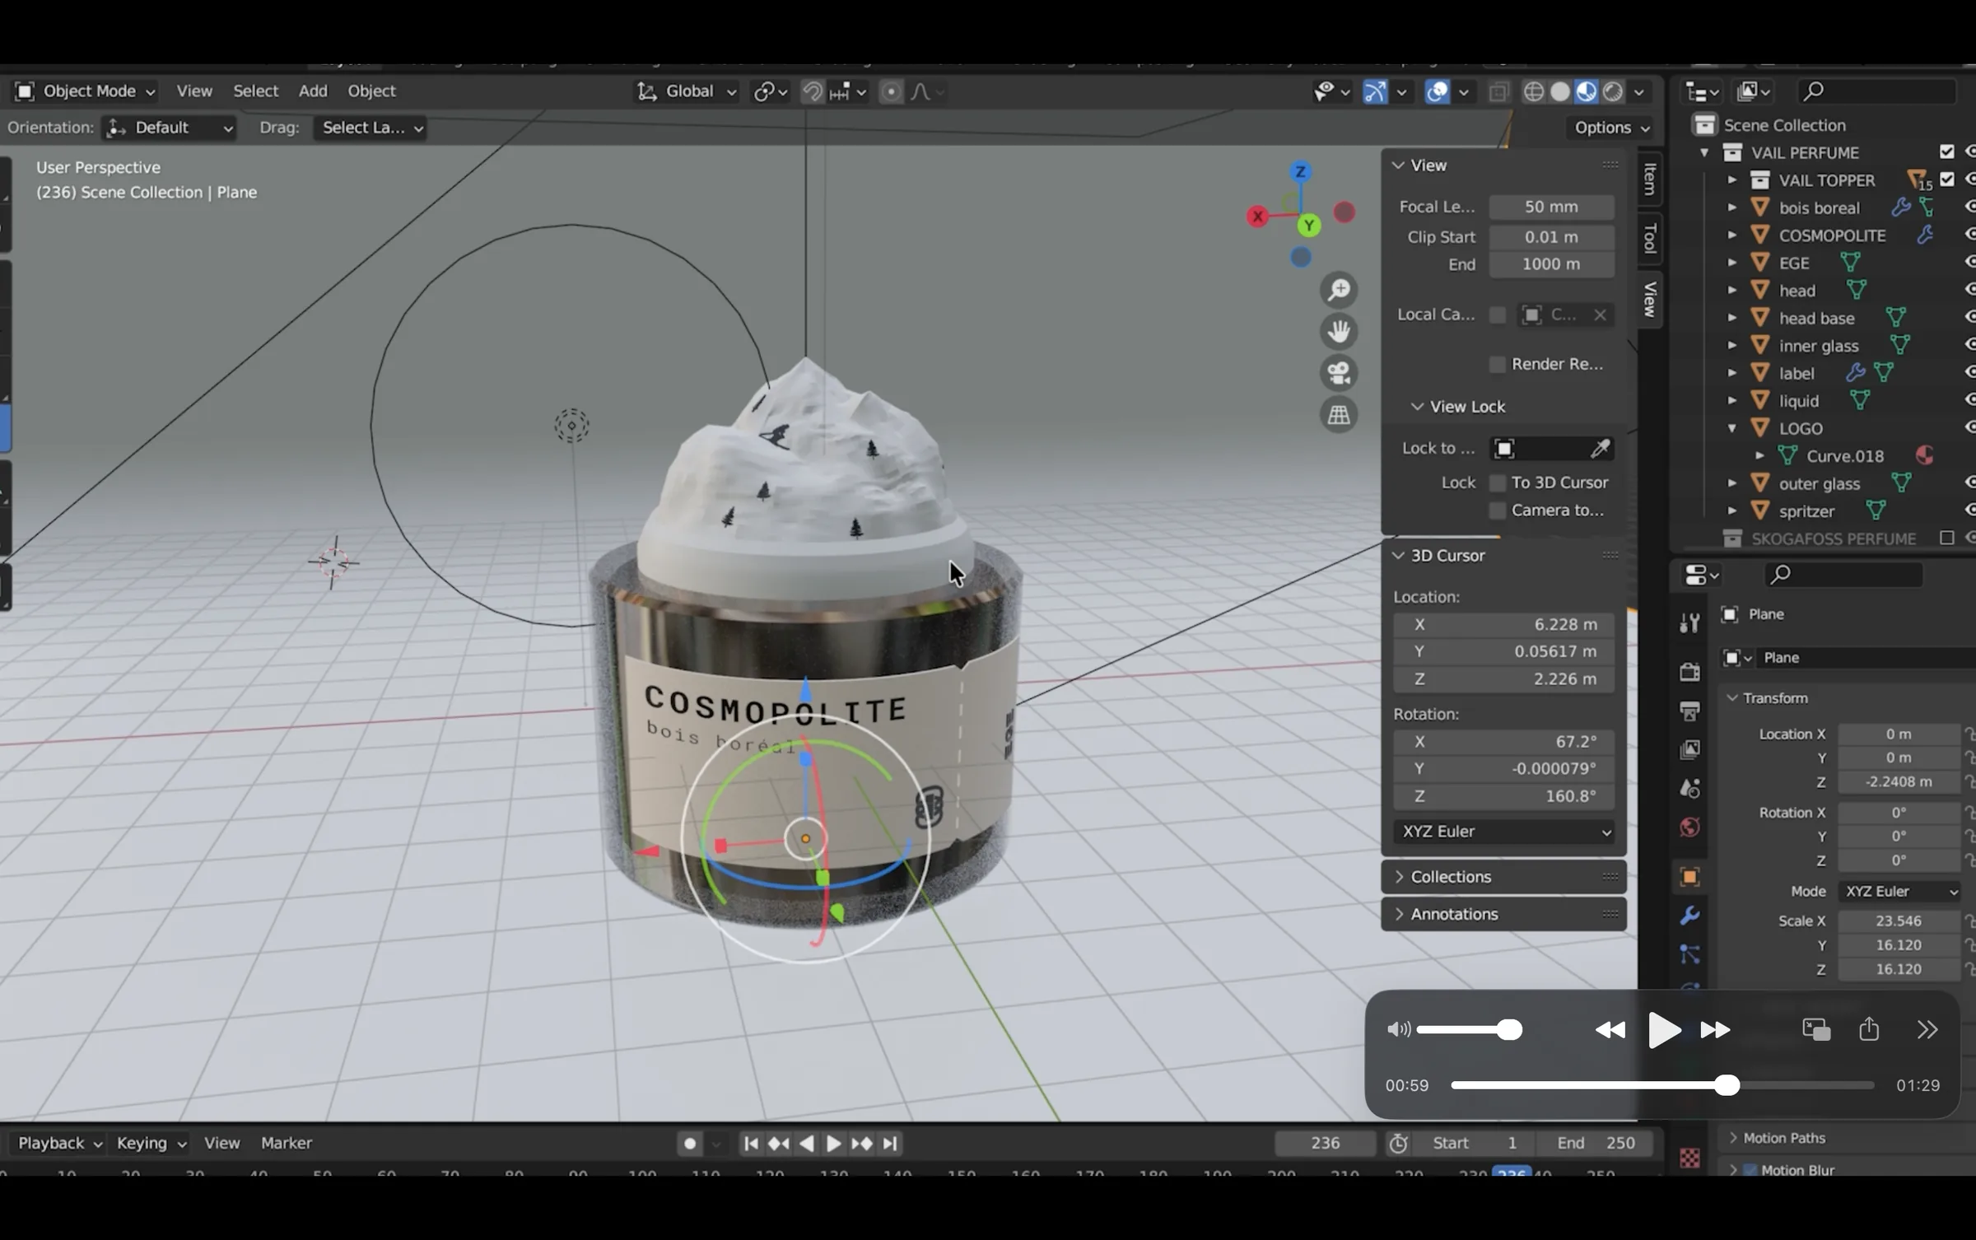
Task: Click the pan view hand icon
Action: click(1339, 331)
